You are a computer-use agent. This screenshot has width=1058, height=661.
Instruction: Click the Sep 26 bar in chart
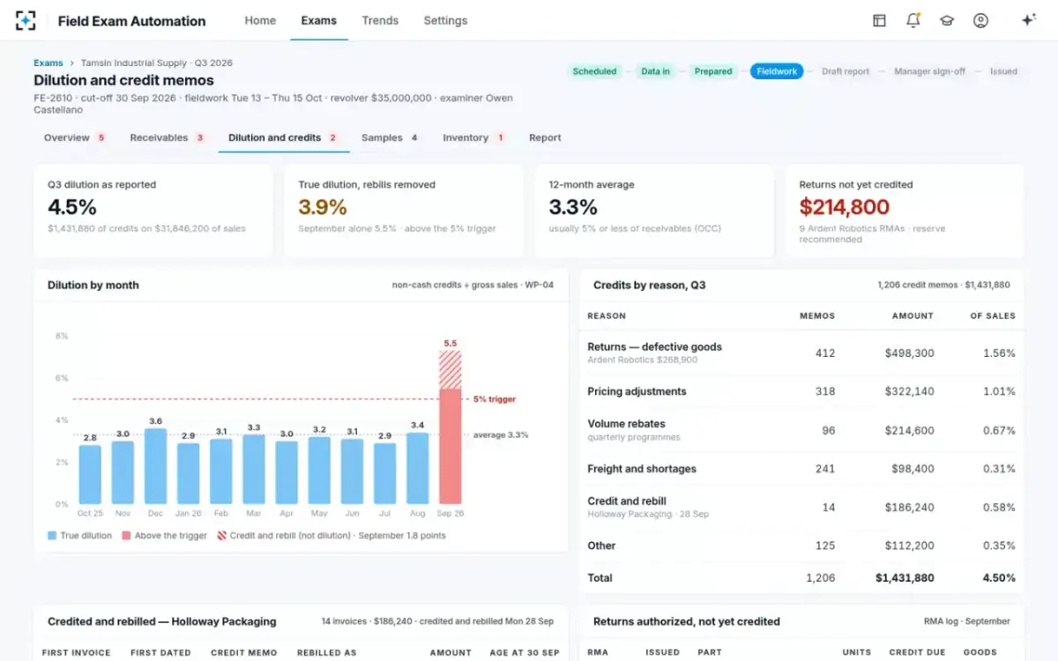[x=451, y=427]
